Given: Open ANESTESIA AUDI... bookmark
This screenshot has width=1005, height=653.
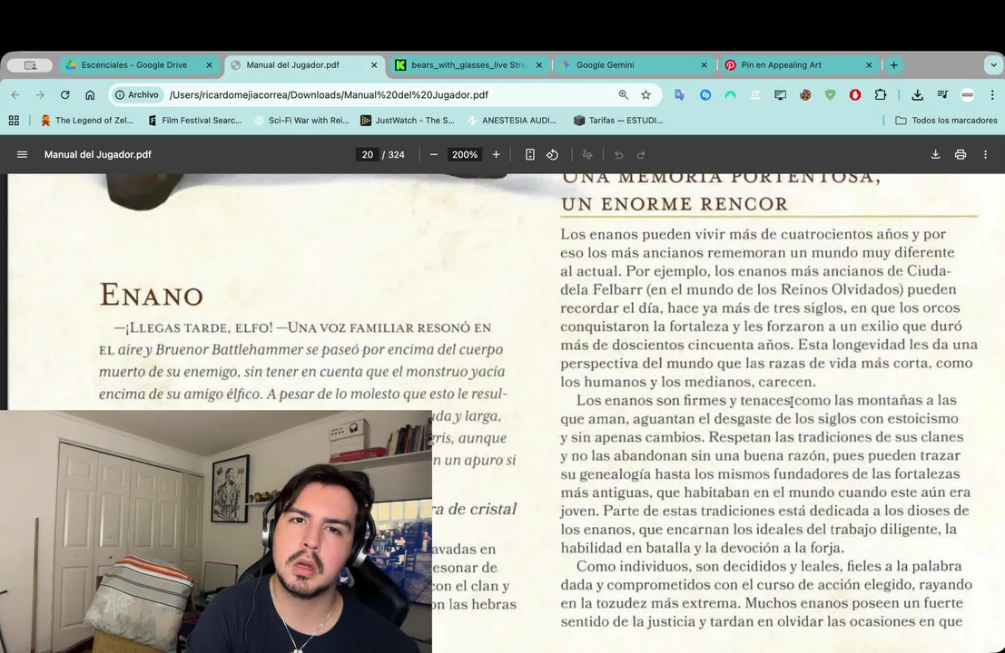Looking at the screenshot, I should click(x=511, y=121).
